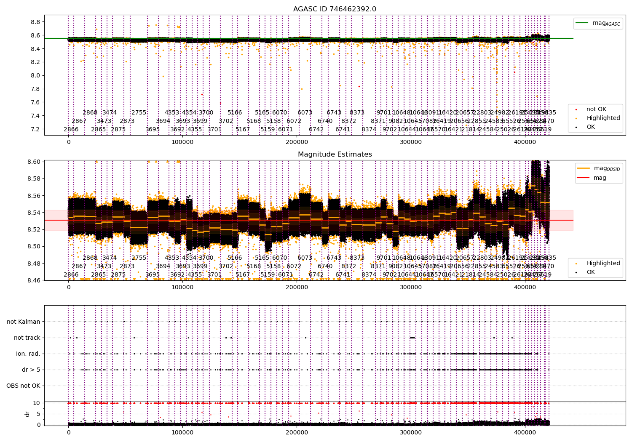This screenshot has width=632, height=442.
Task: Click obsid label 2866 in the top plot
Action: pos(71,129)
